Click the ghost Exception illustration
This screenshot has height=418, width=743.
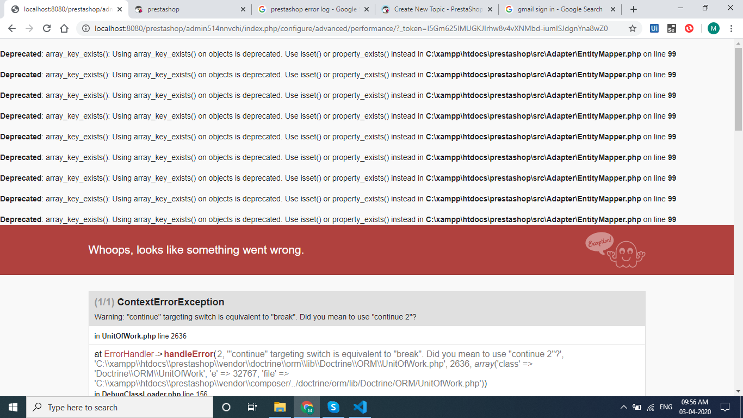[616, 250]
